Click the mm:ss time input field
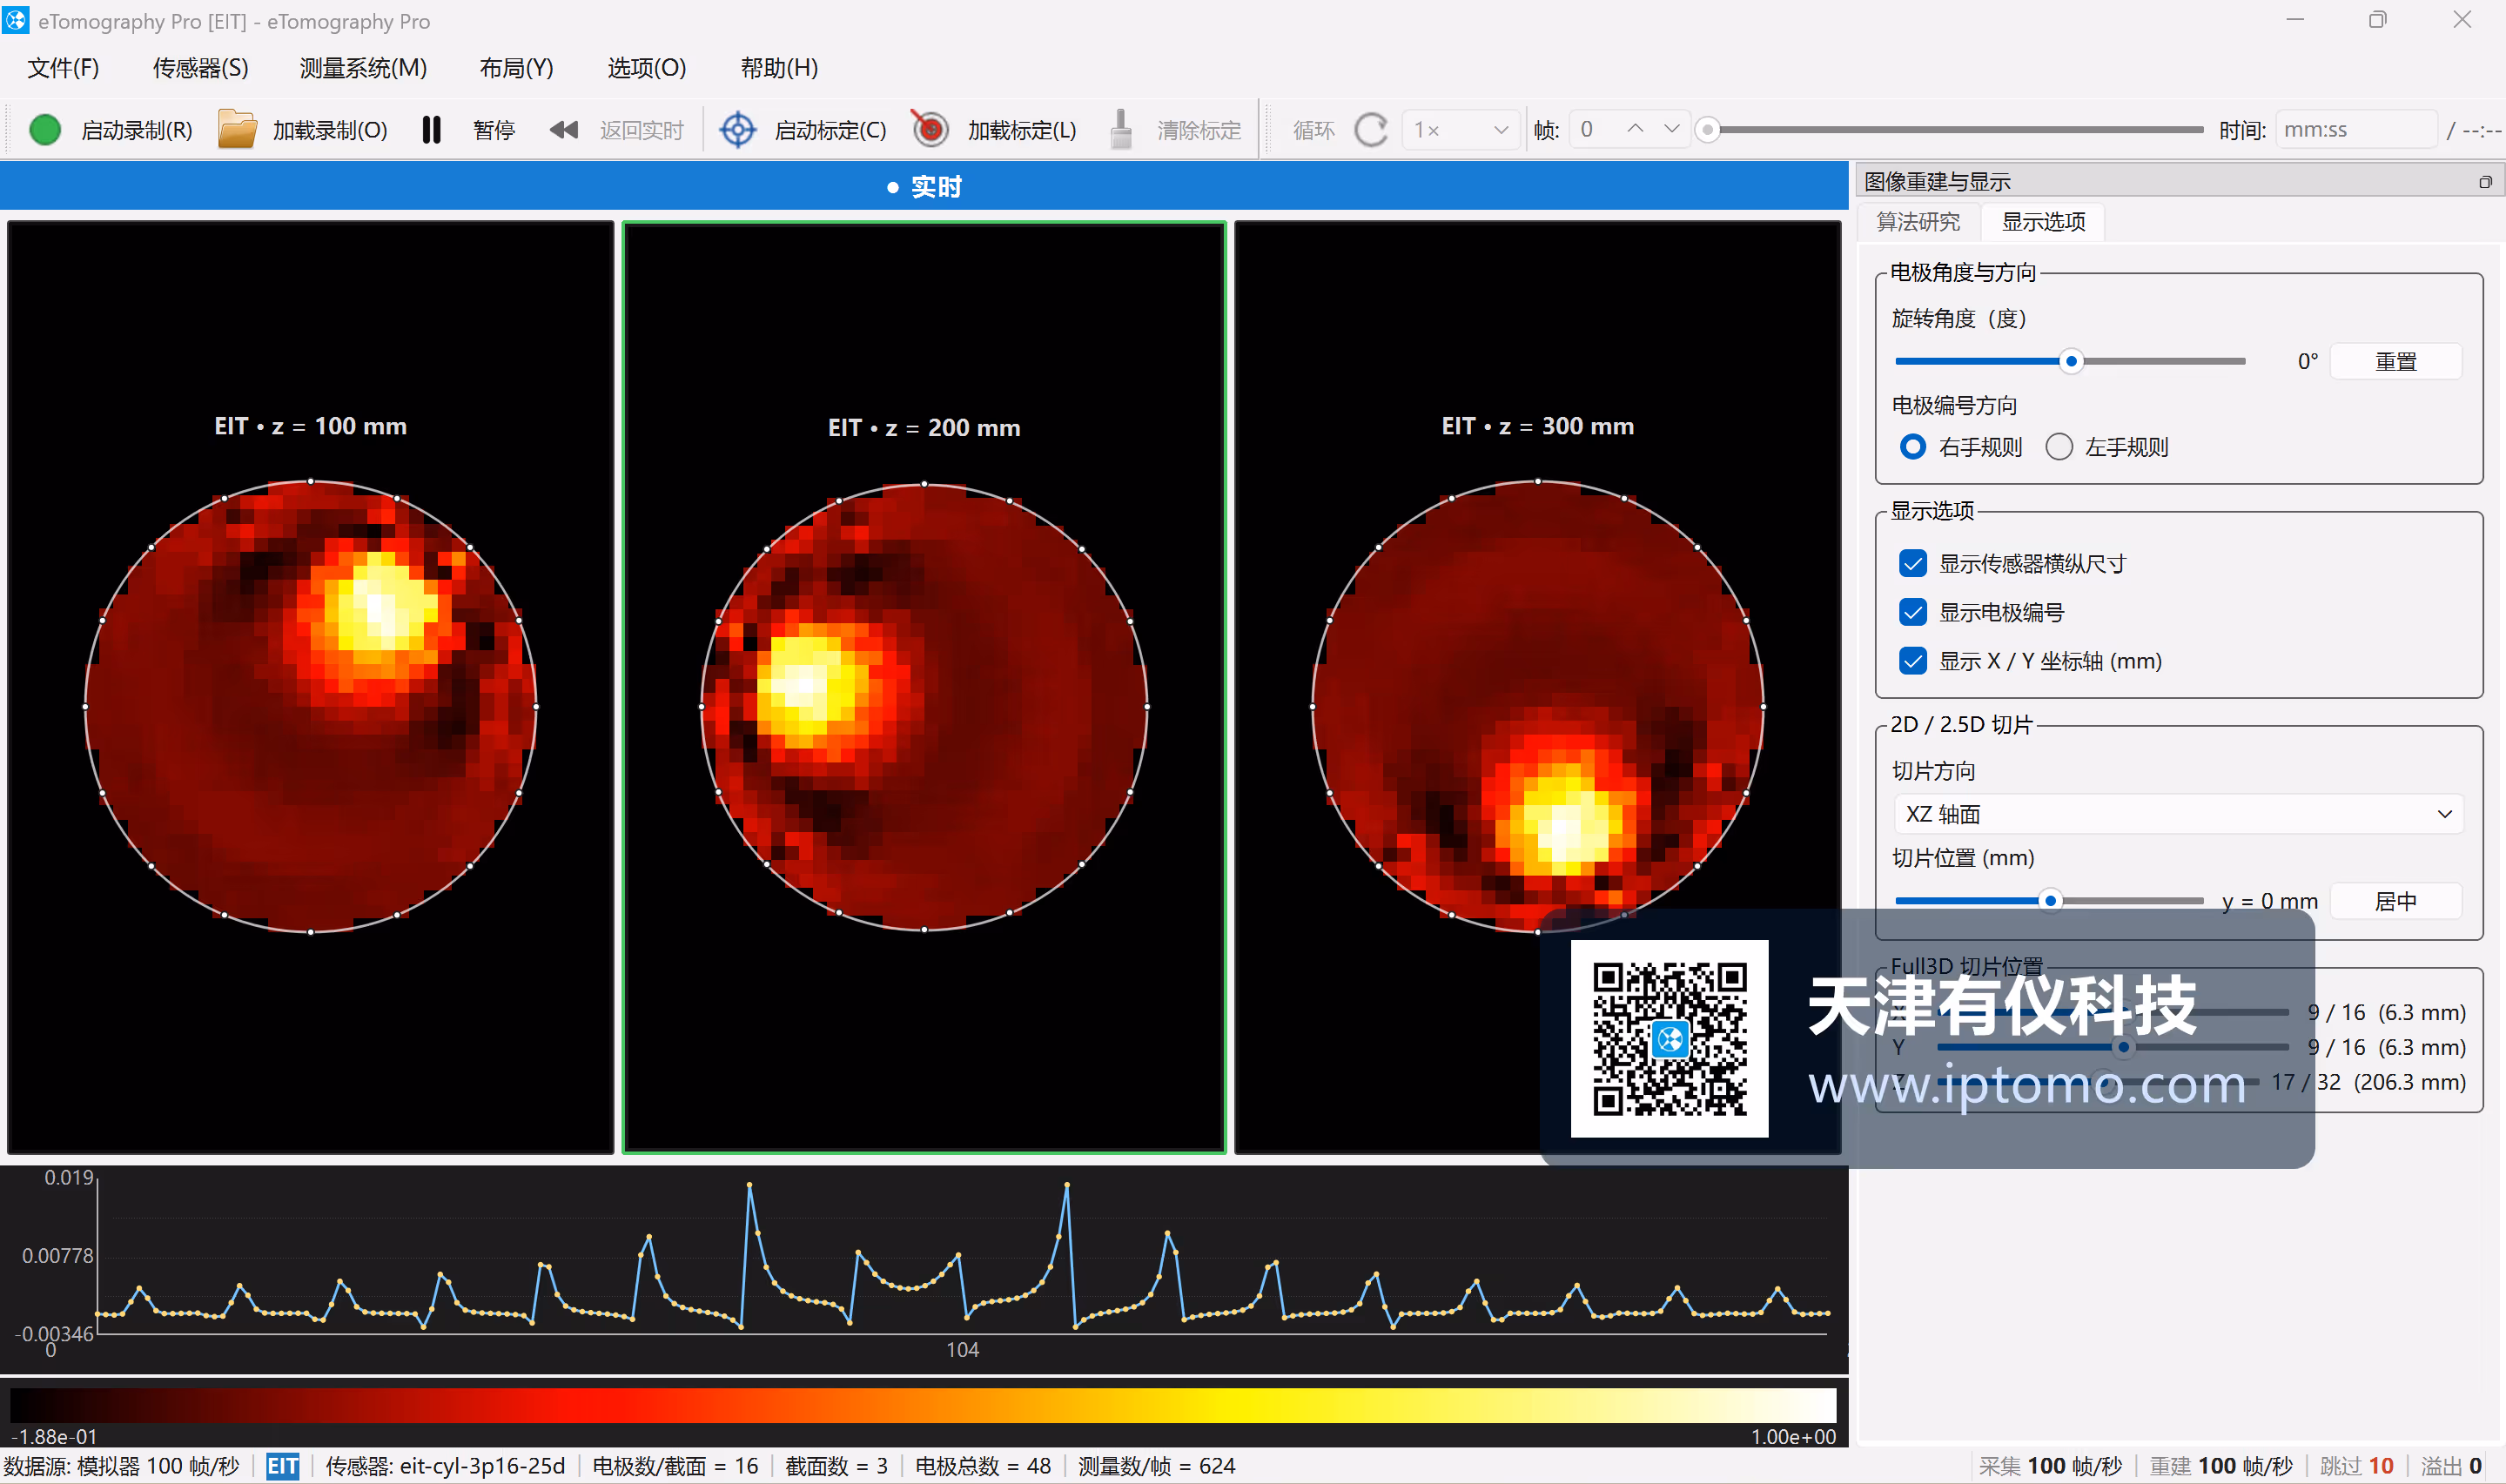2506x1484 pixels. click(2356, 130)
